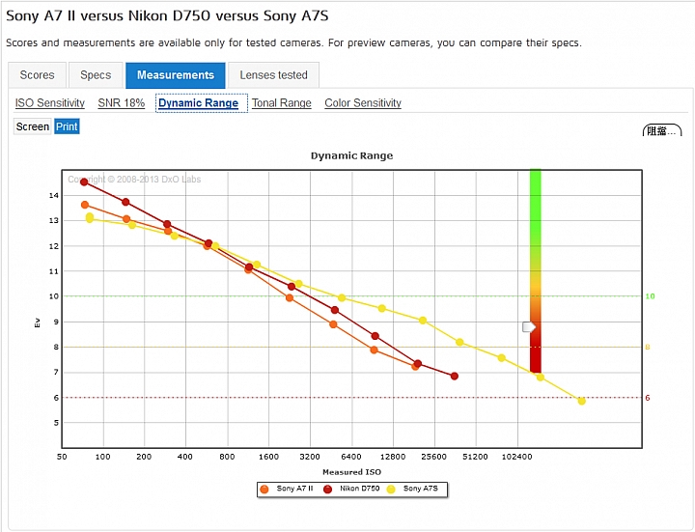This screenshot has height=532, width=695.
Task: Click the Ev vertical axis label
Action: [38, 322]
